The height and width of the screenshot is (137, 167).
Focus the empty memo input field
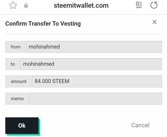(x=95, y=99)
